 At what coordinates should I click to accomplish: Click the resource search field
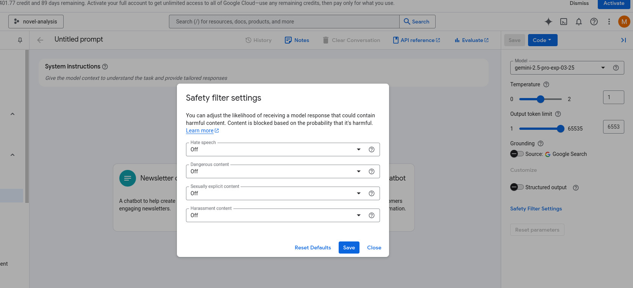point(284,22)
